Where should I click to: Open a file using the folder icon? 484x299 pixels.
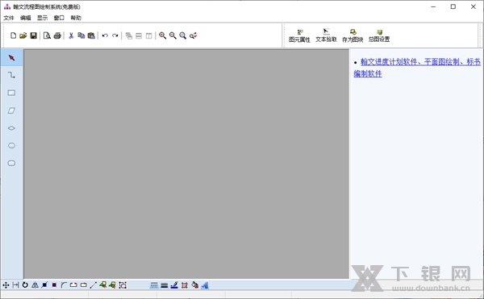coord(23,35)
